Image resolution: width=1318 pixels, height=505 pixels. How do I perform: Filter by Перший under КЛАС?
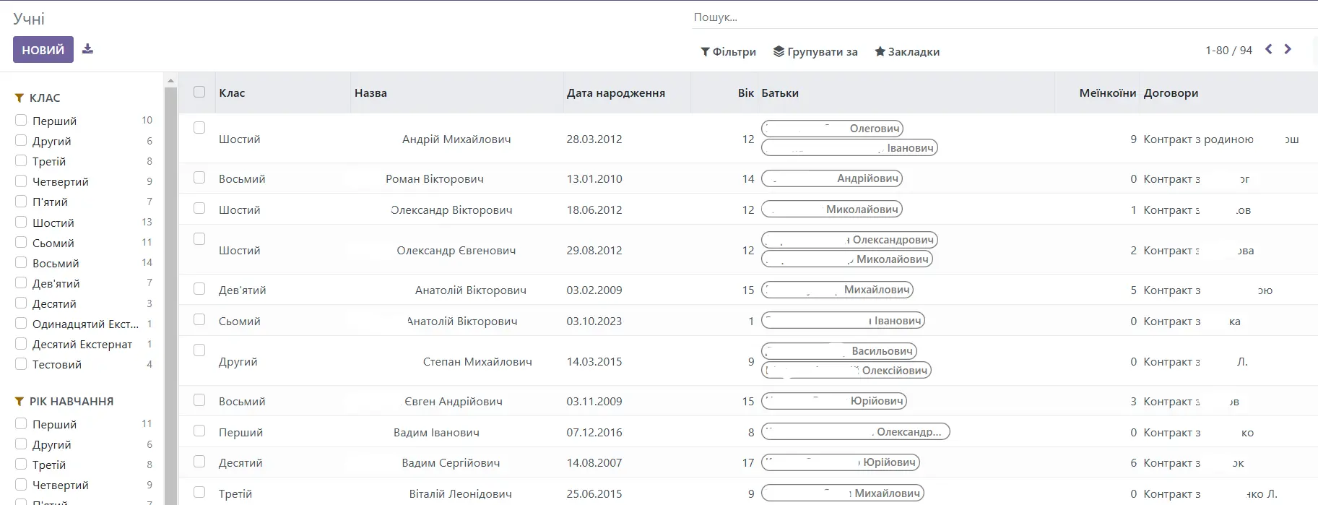point(21,120)
